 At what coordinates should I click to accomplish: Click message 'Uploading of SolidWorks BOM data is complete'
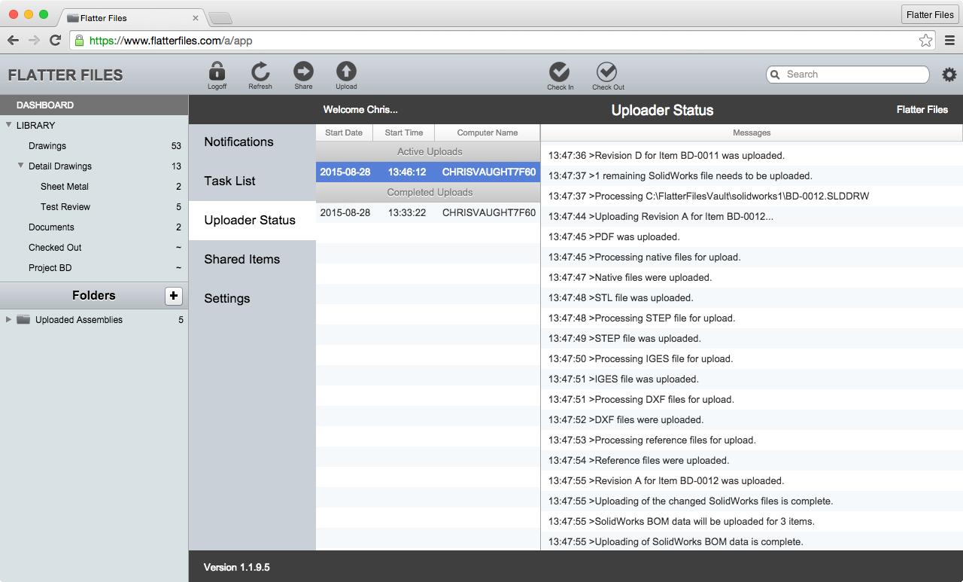[752, 541]
